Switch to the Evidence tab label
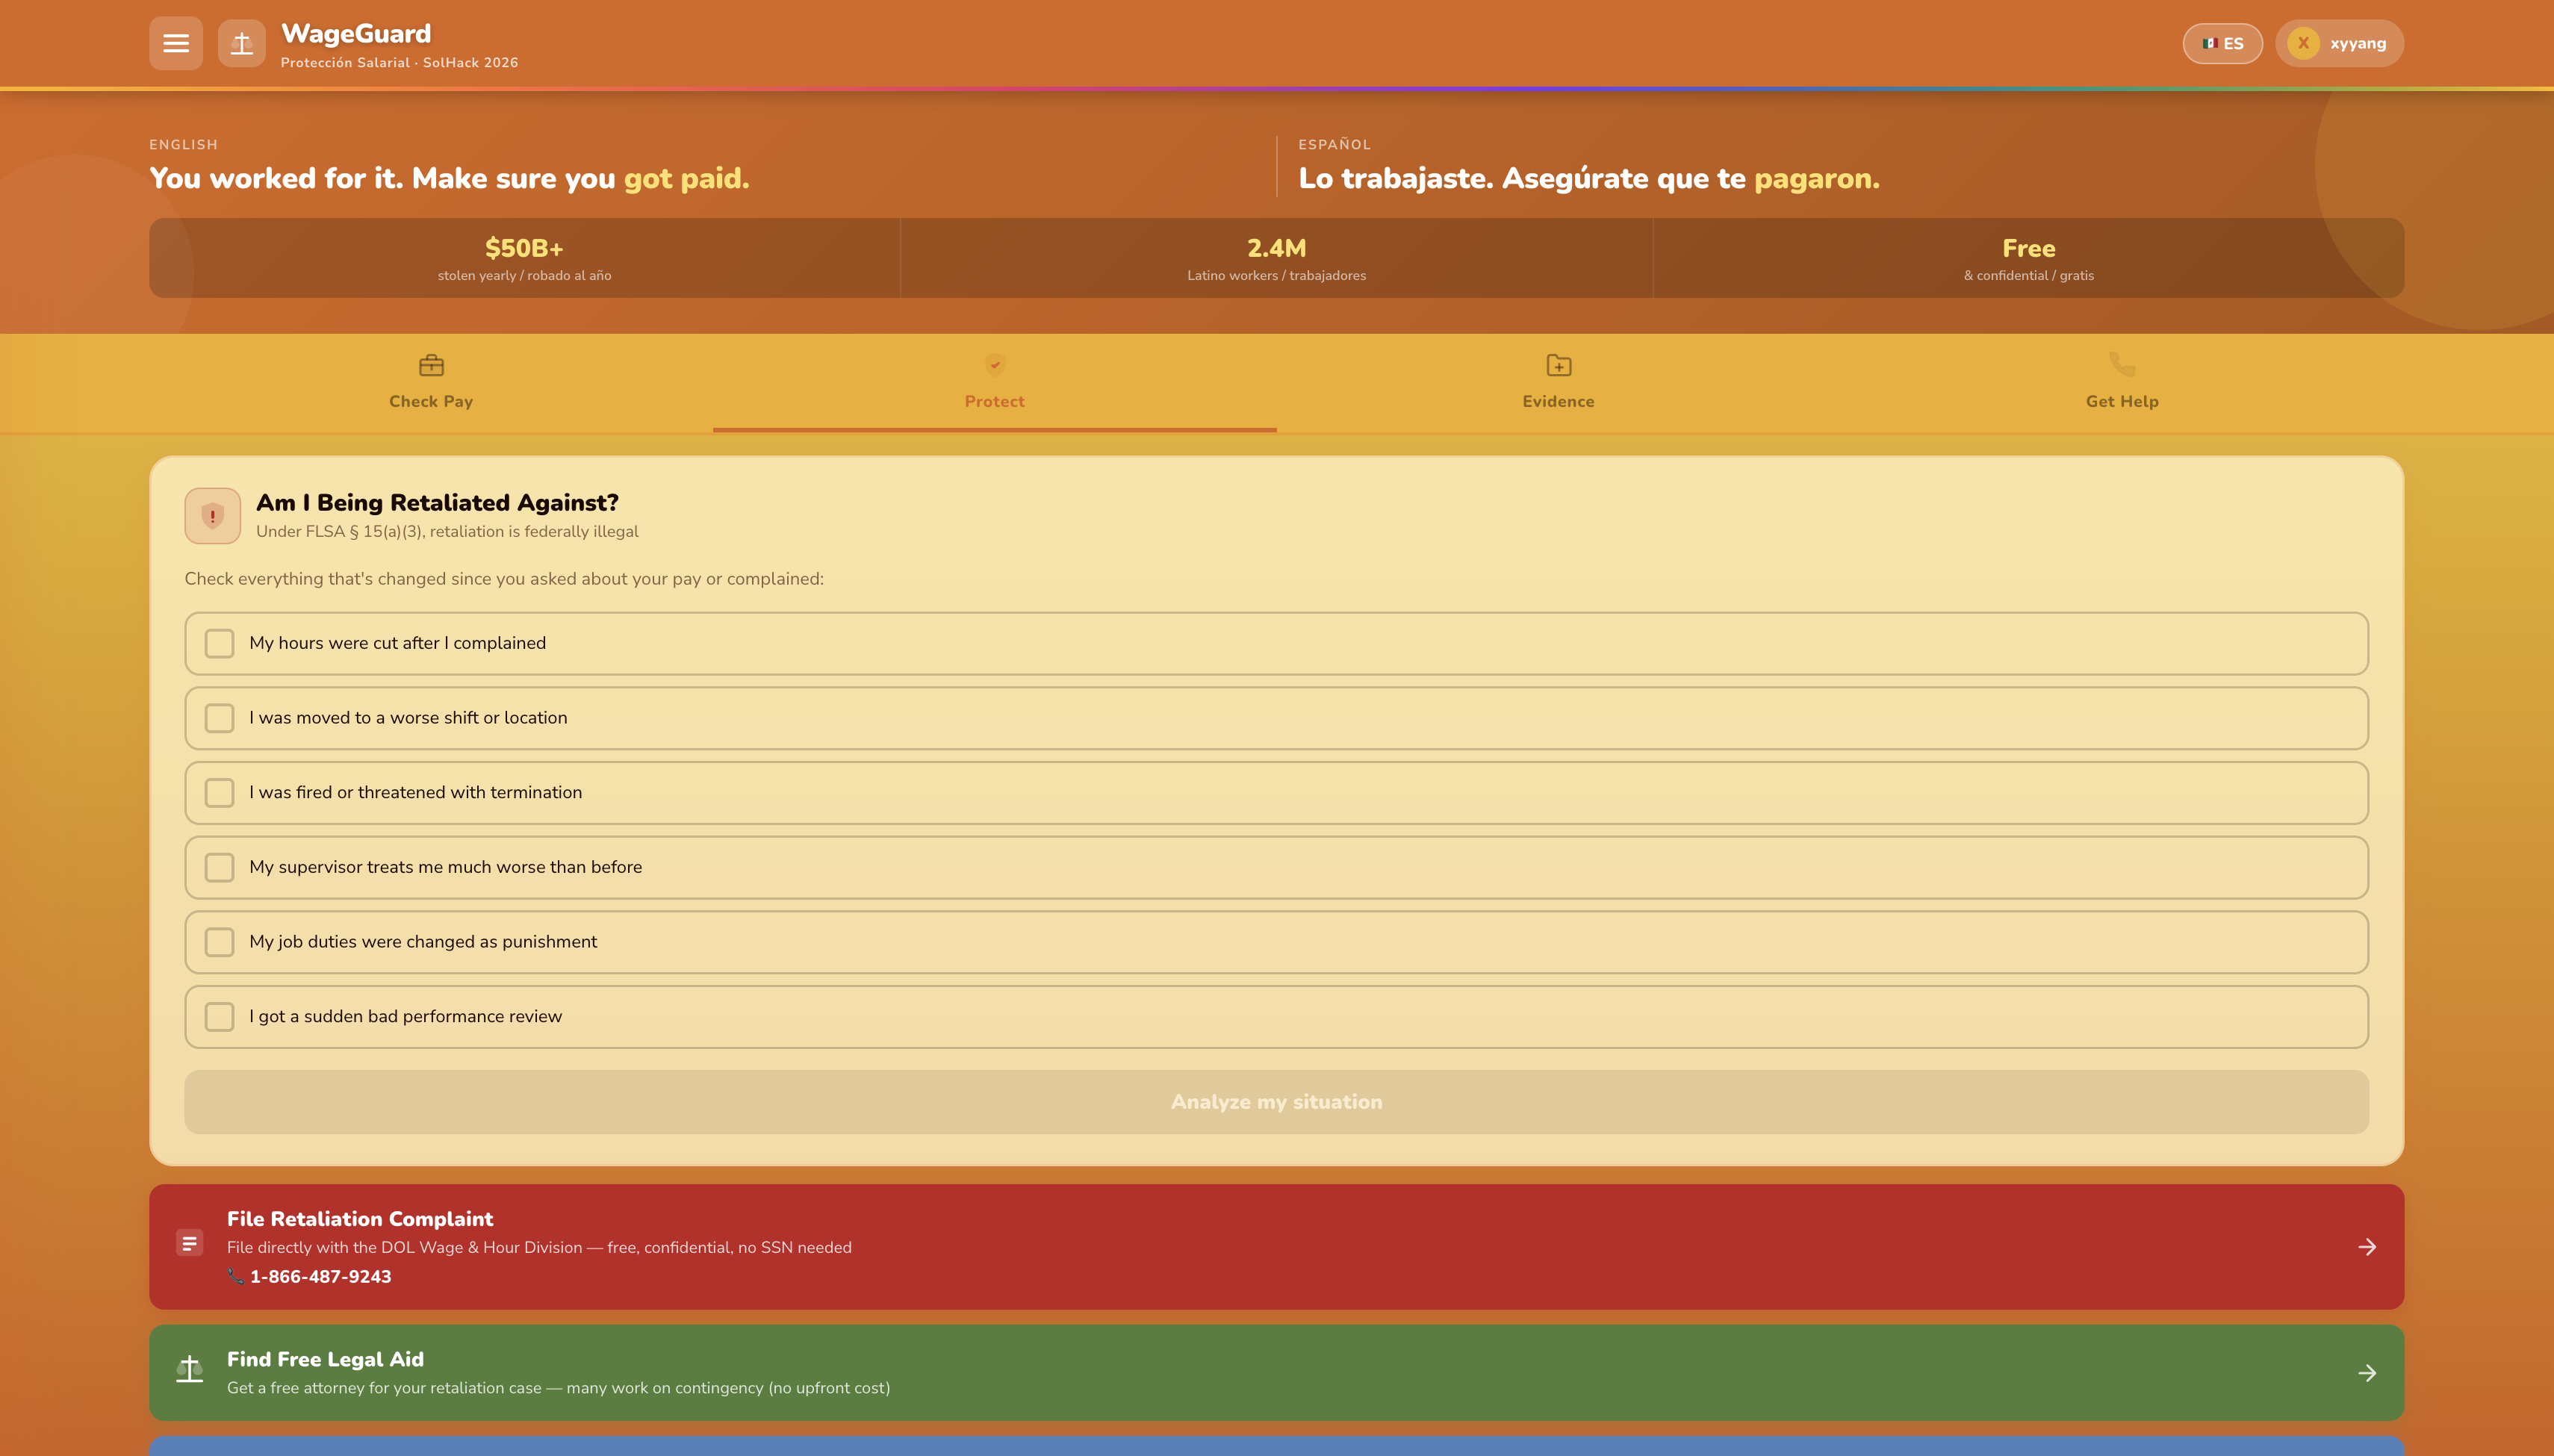The image size is (2554, 1456). 1558,401
